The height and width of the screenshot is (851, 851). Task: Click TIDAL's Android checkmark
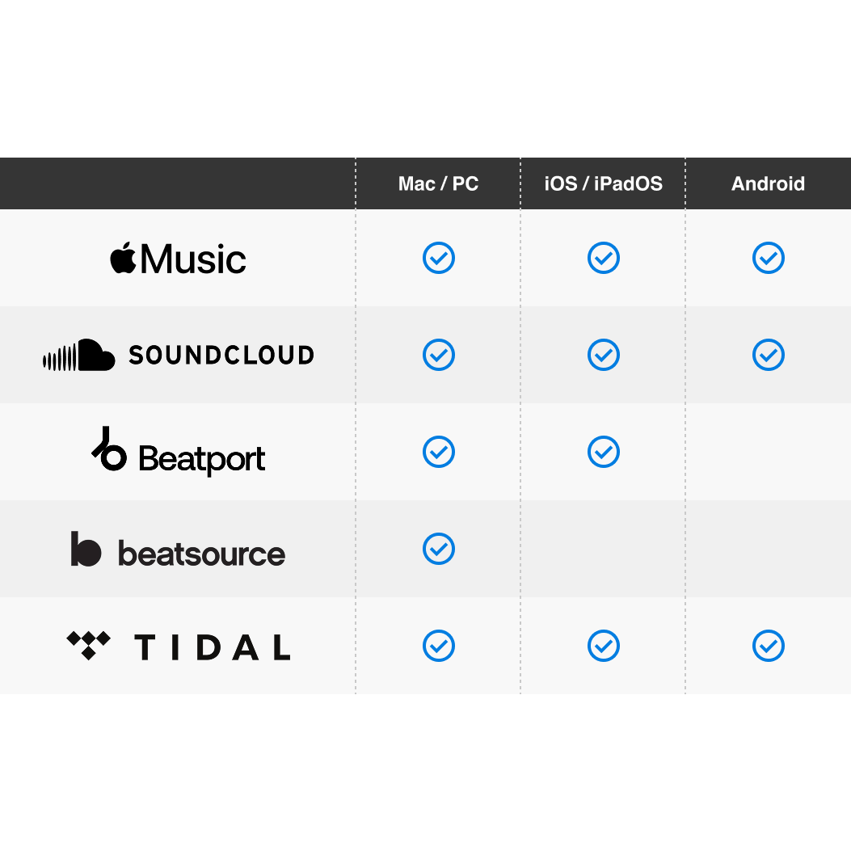point(769,646)
